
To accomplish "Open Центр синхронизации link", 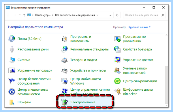I will point(140,81).
